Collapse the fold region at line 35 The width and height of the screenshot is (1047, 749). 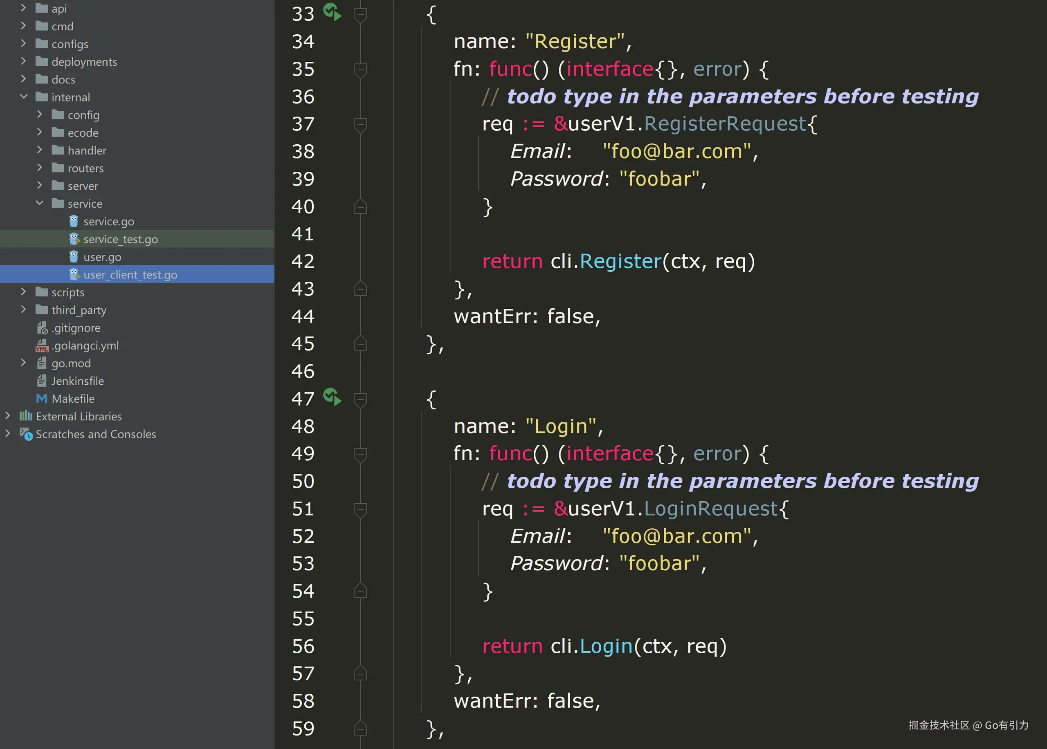point(360,70)
